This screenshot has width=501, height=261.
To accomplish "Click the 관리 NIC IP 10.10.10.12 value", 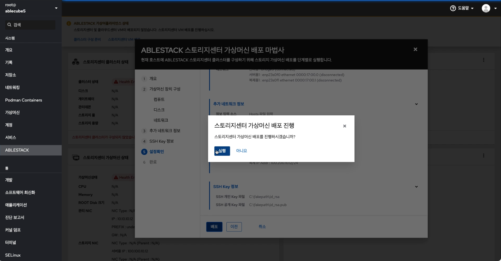I will 122,219.
